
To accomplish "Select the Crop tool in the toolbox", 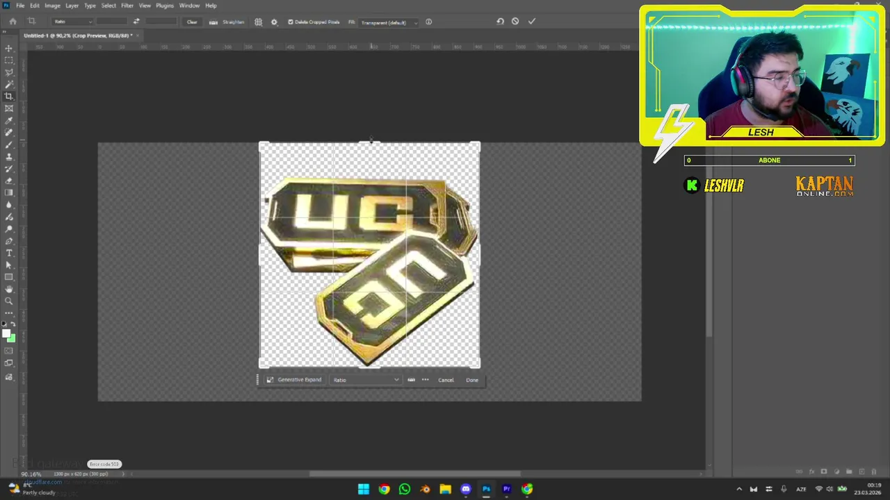I will click(9, 97).
